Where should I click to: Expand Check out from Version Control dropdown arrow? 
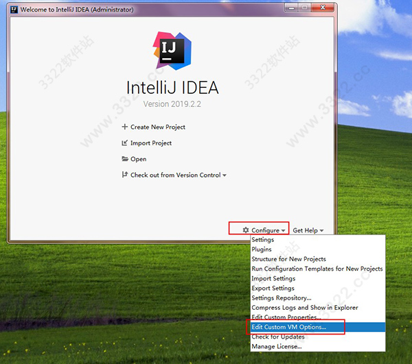[225, 175]
